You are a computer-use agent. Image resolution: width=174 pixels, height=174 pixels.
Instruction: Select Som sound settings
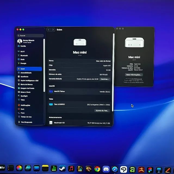(x=29, y=109)
